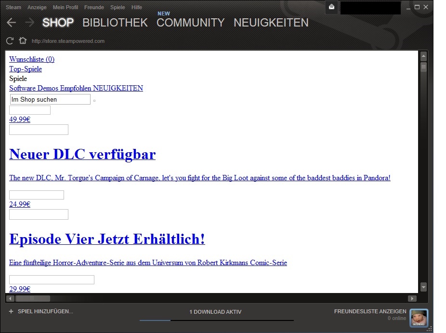
Task: Open the Hilfe menu
Action: pyautogui.click(x=137, y=7)
